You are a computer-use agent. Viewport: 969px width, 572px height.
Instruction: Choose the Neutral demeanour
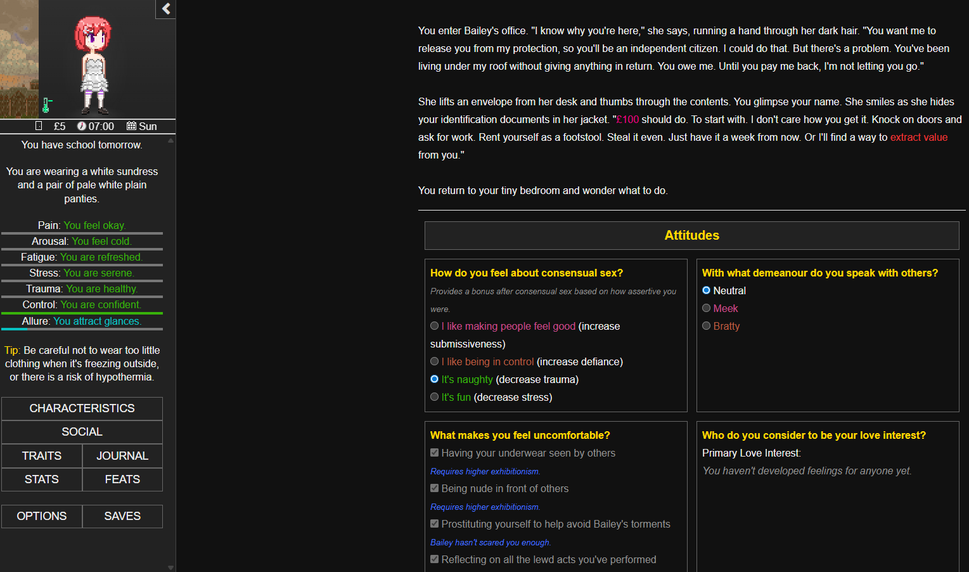[x=706, y=290]
